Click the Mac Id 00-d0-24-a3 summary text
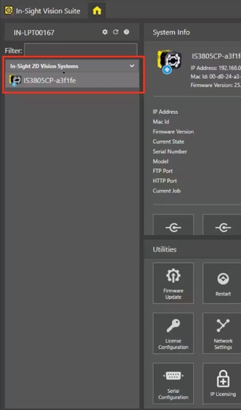 coord(216,76)
